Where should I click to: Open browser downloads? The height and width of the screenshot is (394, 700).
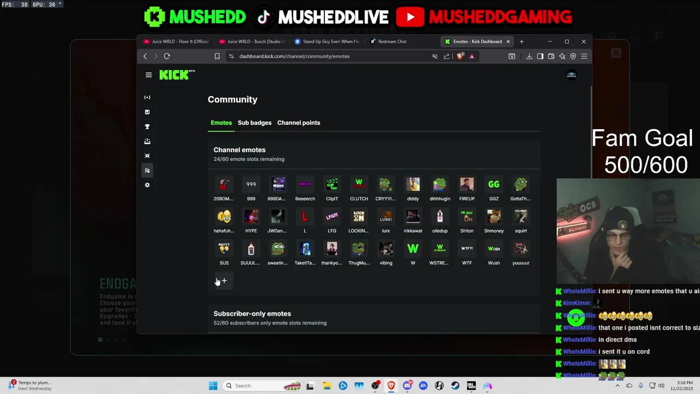point(529,56)
